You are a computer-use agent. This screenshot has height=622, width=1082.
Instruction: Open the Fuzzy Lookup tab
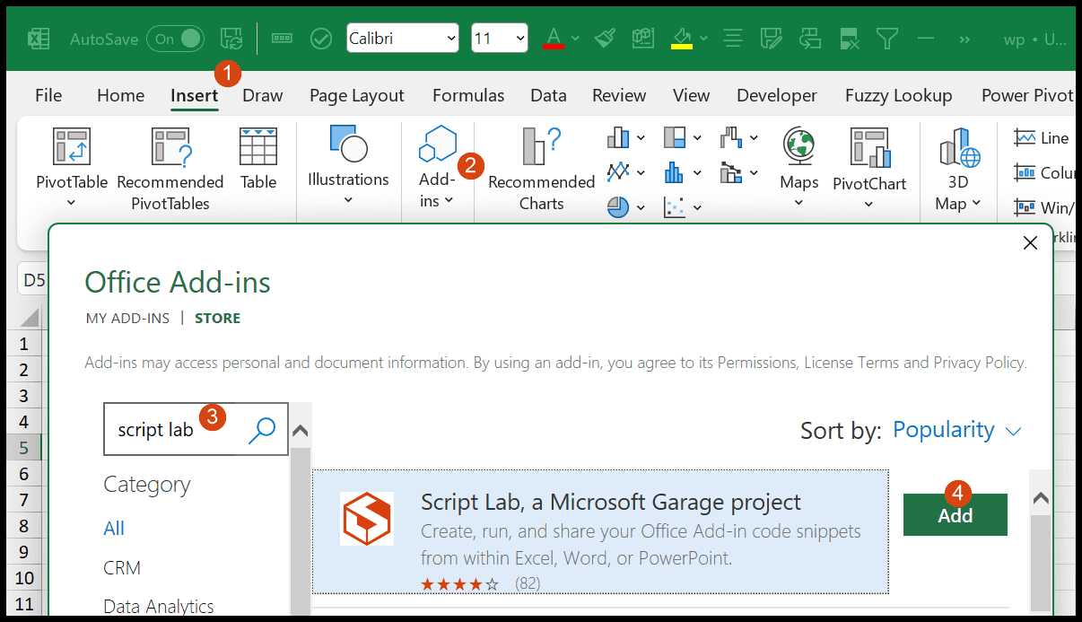point(898,95)
